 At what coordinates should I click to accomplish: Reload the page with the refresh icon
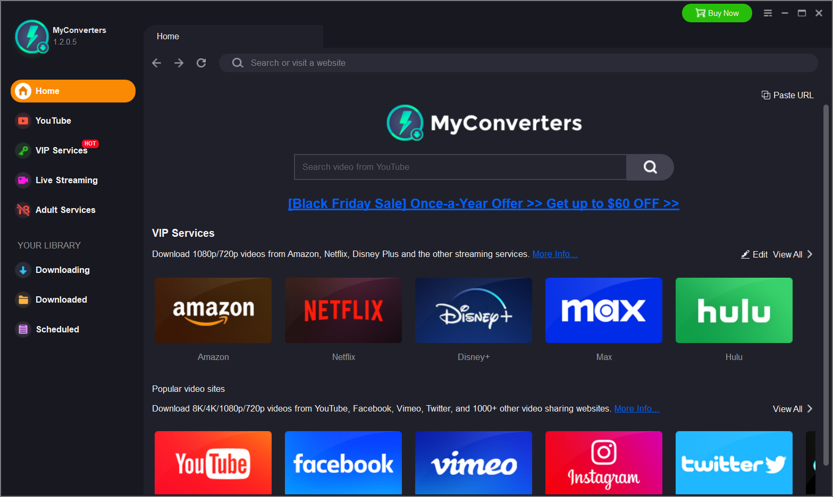click(x=201, y=63)
